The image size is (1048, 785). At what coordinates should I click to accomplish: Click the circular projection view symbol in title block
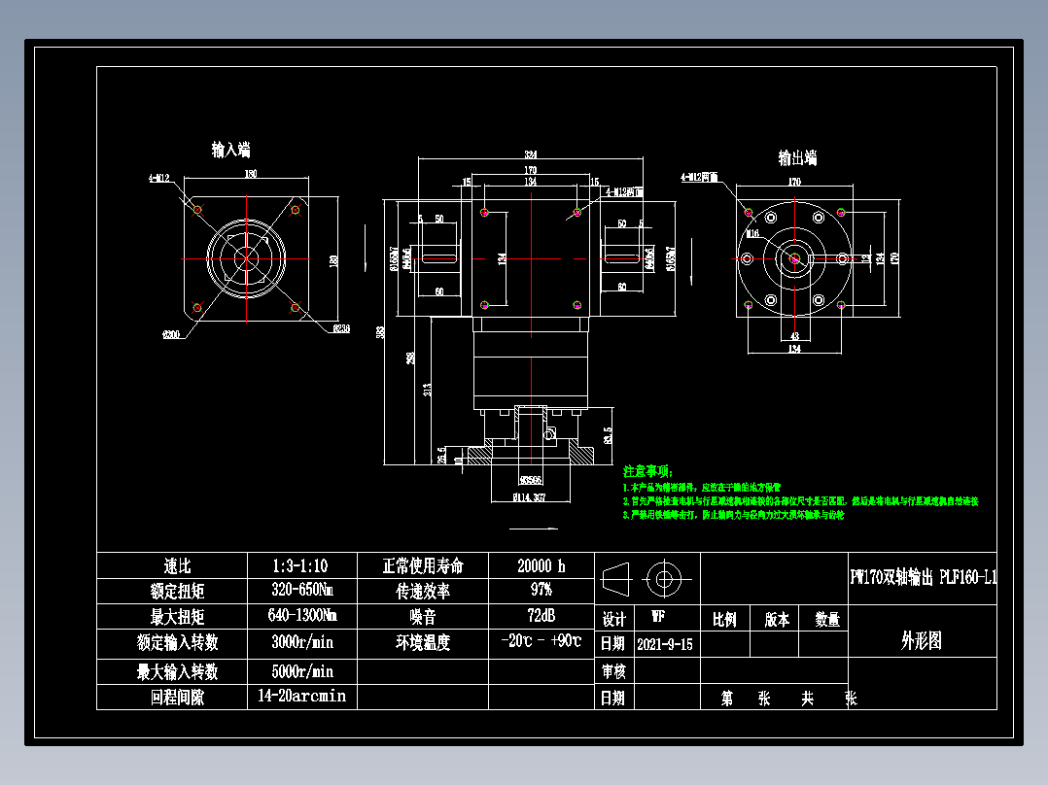coord(663,580)
